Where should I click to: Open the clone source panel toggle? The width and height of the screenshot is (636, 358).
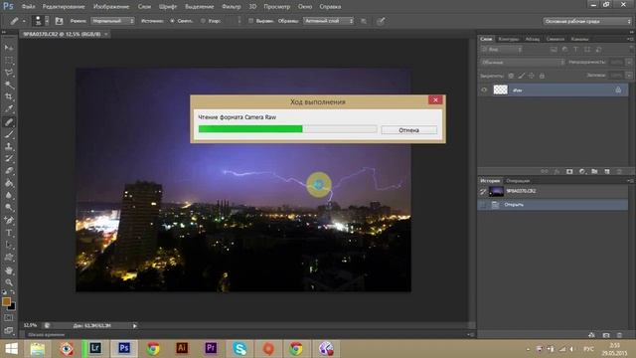tap(59, 21)
